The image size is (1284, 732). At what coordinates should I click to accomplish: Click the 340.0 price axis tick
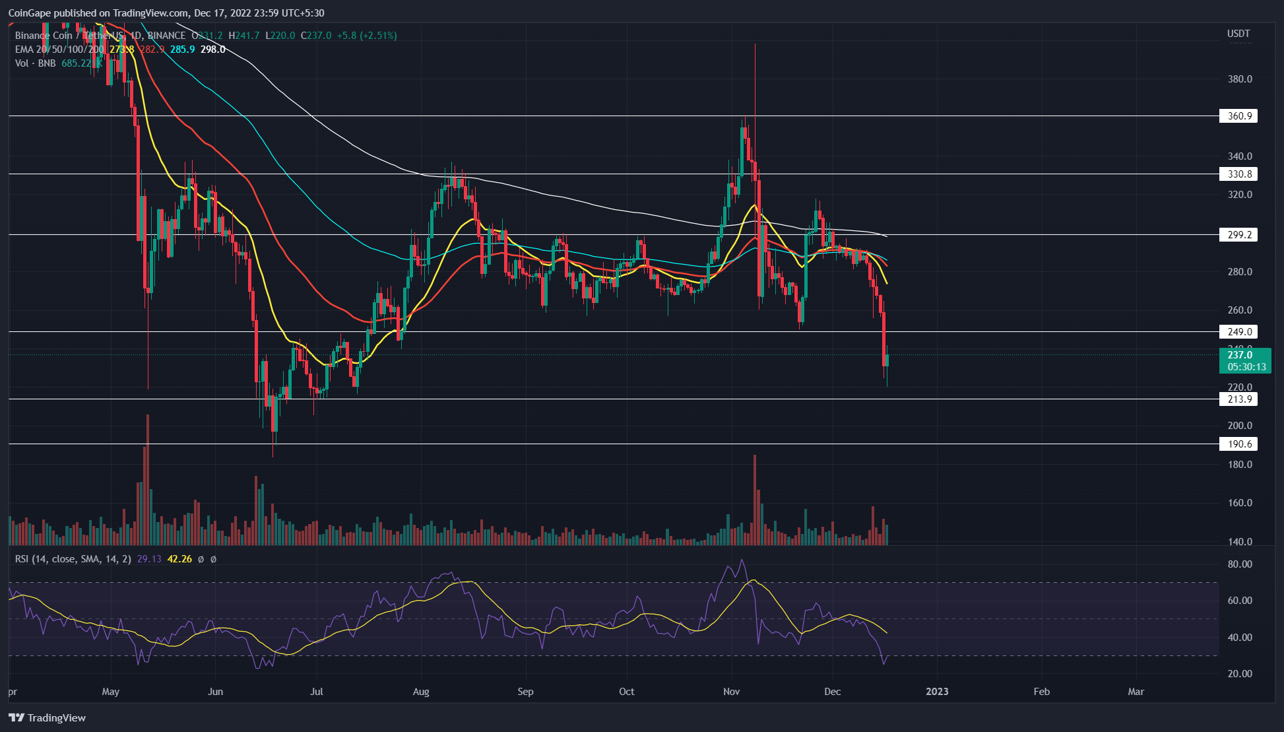[x=1239, y=156]
